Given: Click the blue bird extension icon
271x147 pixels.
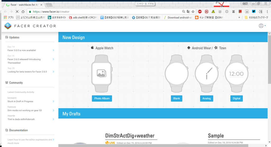Looking at the screenshot, I should point(254,12).
